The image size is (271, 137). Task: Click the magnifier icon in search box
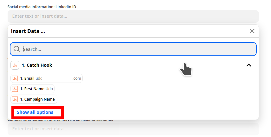pyautogui.click(x=16, y=49)
